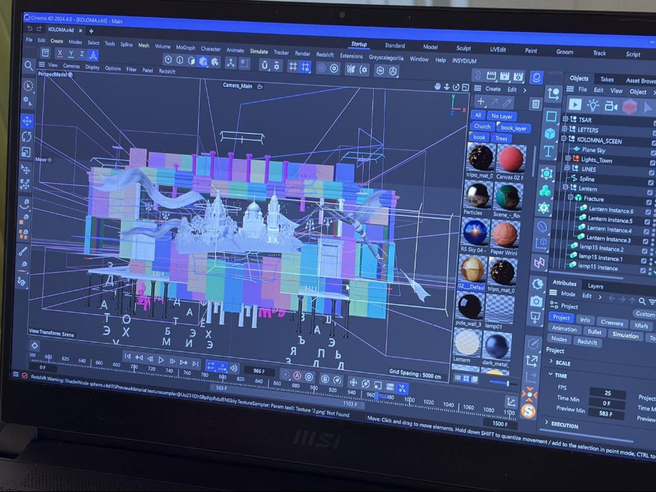Click the No Layer filter button
Screen dimensions: 656x492
point(502,116)
